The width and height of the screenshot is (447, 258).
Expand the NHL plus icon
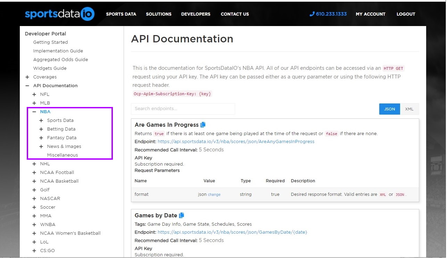tap(34, 164)
